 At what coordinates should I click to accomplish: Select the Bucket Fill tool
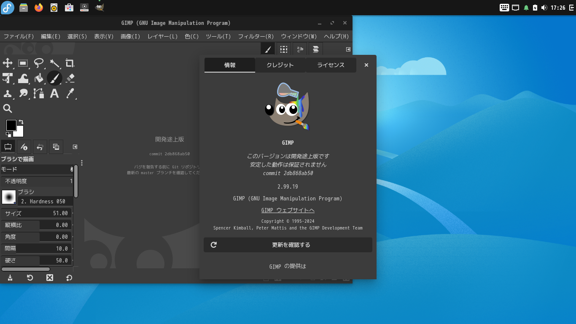(x=39, y=78)
